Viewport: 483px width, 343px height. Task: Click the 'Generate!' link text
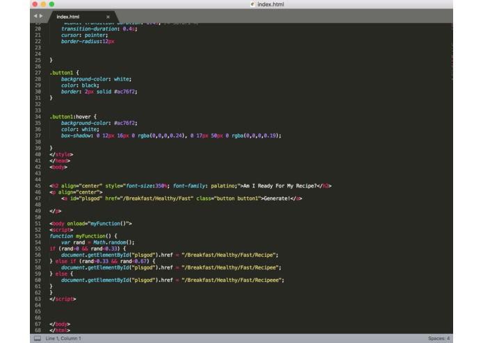(x=277, y=199)
